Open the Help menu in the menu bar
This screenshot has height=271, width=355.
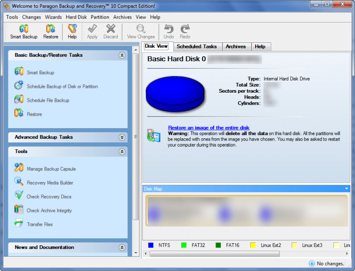click(155, 17)
